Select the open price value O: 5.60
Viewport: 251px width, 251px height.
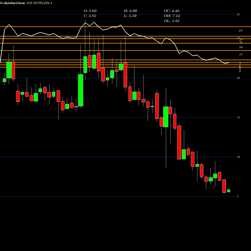(90, 11)
